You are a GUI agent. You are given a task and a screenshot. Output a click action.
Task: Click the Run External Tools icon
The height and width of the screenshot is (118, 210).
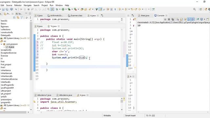[75, 9]
